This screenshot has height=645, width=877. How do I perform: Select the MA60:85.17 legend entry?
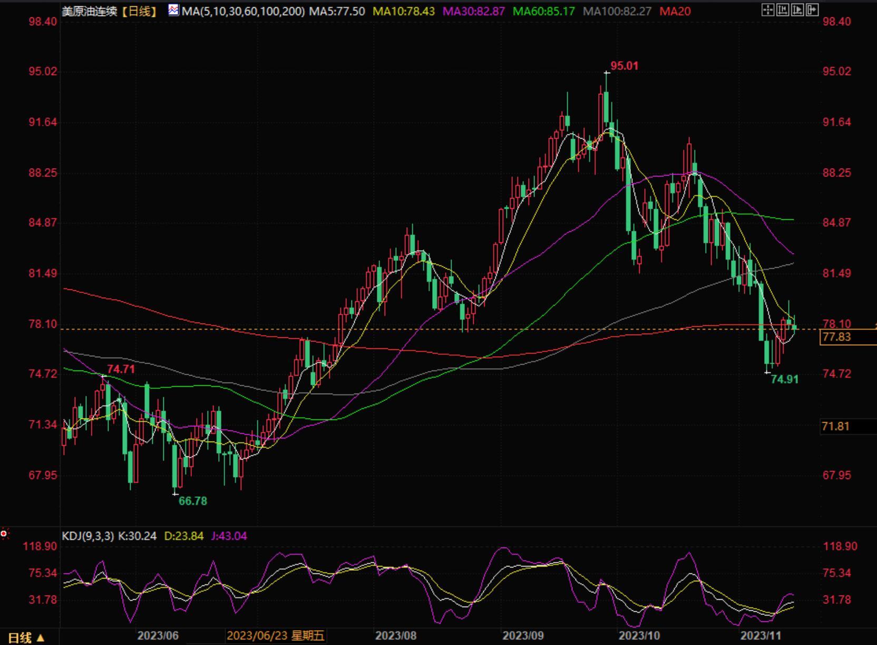(x=543, y=11)
